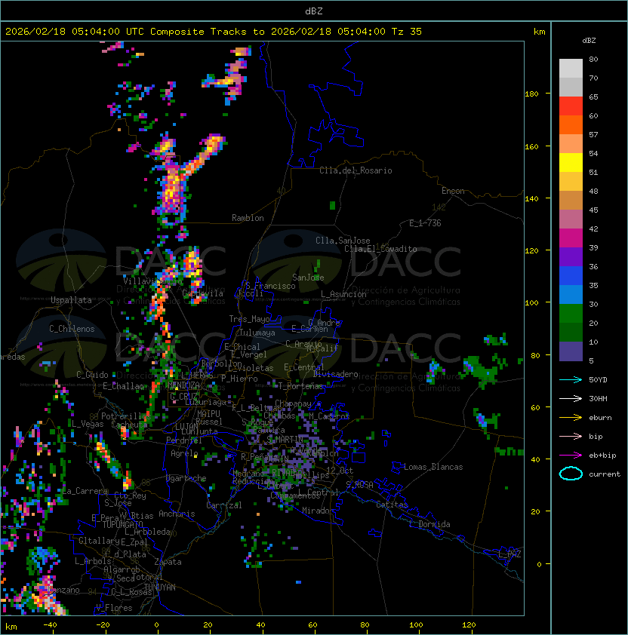The width and height of the screenshot is (628, 635).
Task: Click the Composite Tracks timestamp header
Action: [x=214, y=32]
